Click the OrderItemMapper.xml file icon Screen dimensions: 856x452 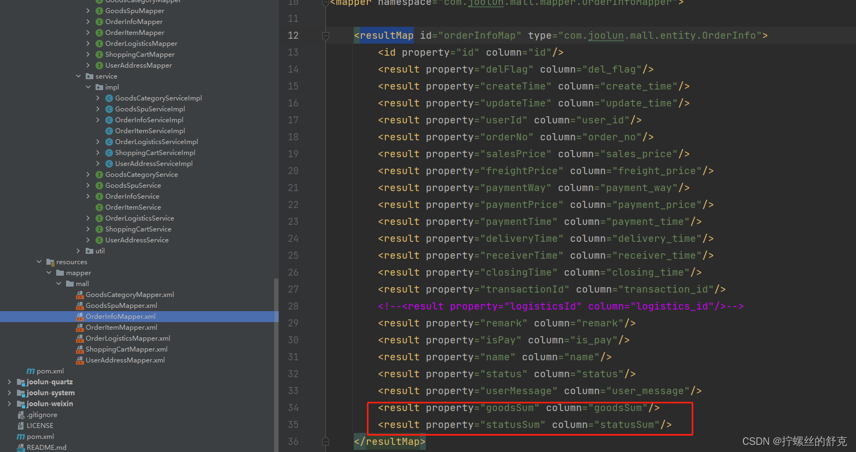point(80,328)
